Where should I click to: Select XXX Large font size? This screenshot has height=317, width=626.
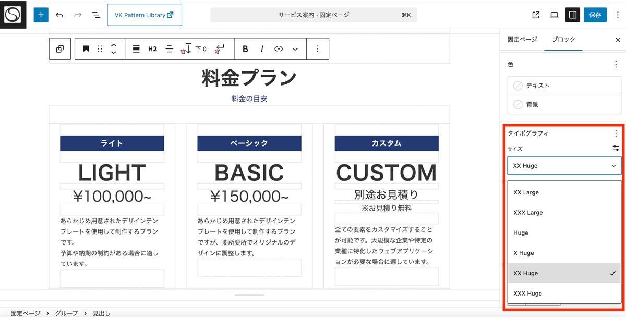click(565, 213)
